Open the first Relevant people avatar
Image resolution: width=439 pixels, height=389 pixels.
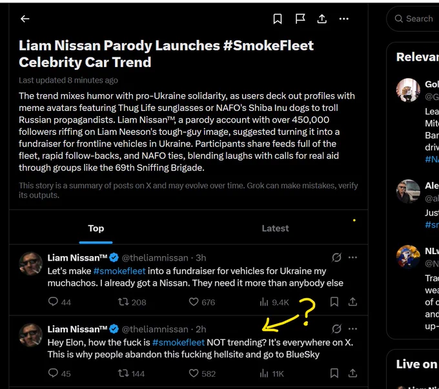[408, 90]
